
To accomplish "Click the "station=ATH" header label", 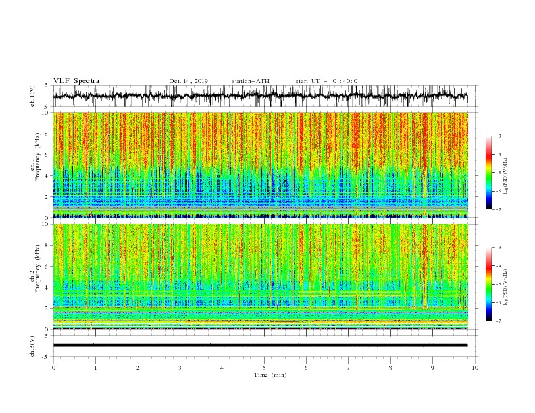I will pos(251,81).
